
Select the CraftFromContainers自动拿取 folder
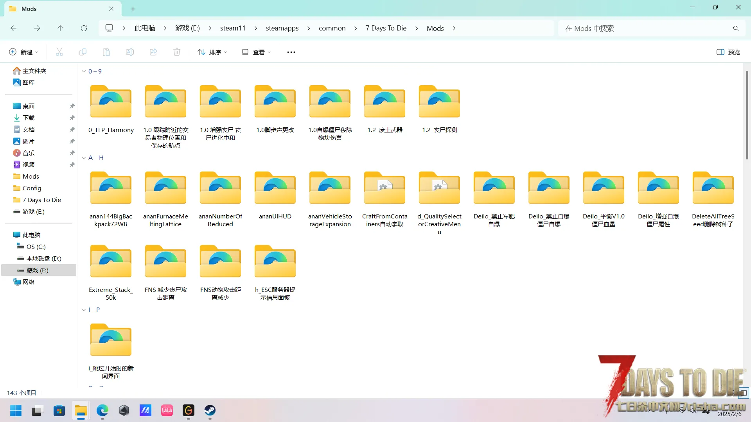pyautogui.click(x=384, y=199)
